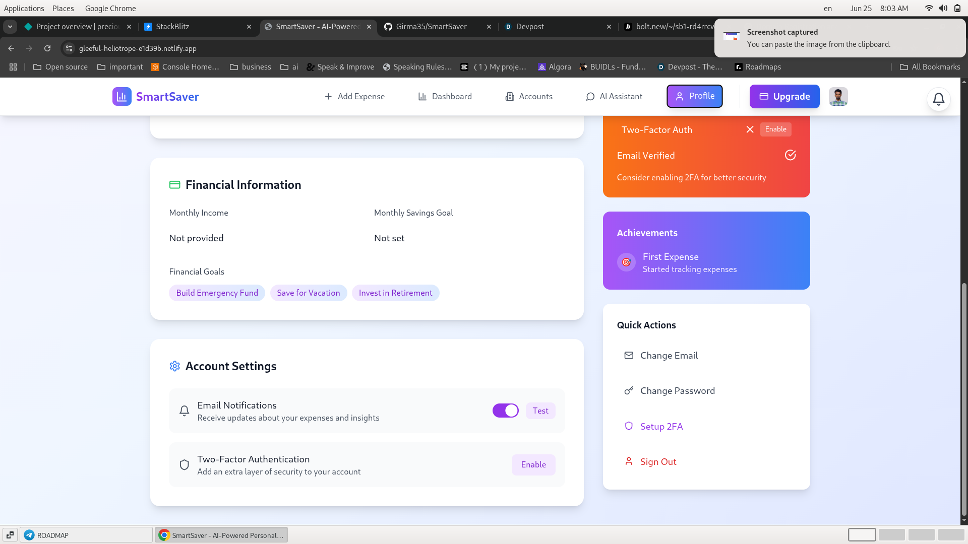This screenshot has height=544, width=968.
Task: Open the Open source bookmarks folder
Action: pyautogui.click(x=60, y=67)
